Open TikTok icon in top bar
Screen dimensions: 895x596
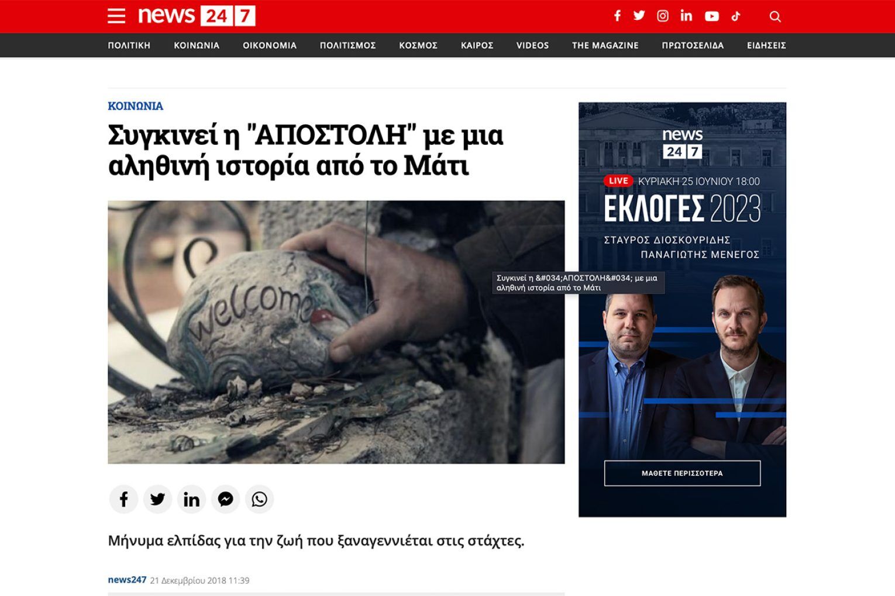[x=736, y=16]
